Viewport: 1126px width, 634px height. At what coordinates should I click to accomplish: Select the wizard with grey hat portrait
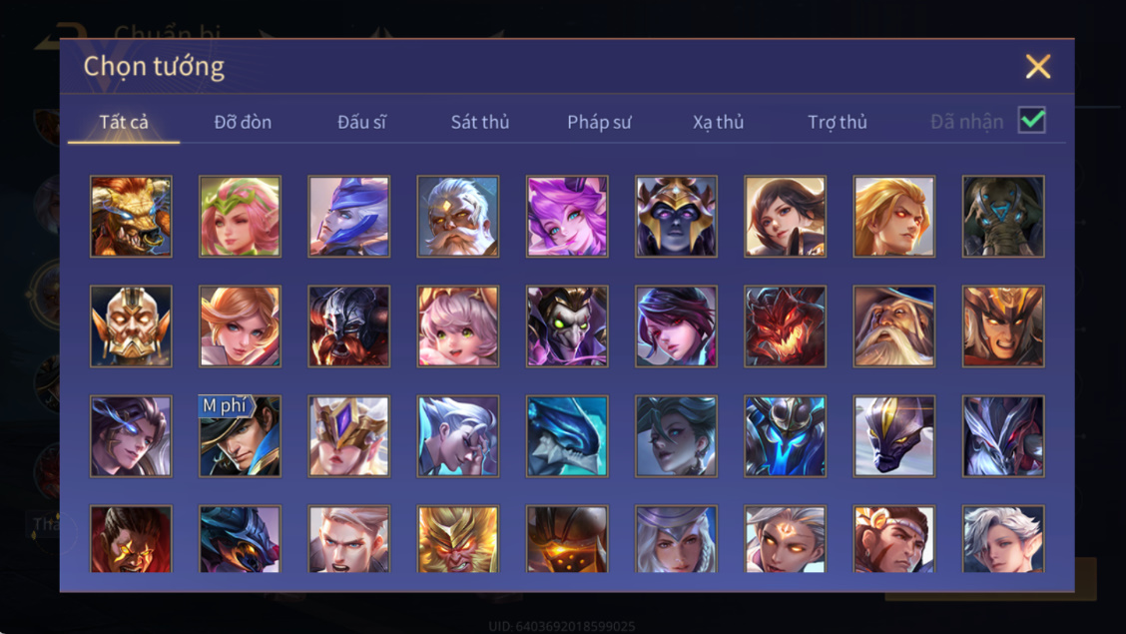coord(894,325)
